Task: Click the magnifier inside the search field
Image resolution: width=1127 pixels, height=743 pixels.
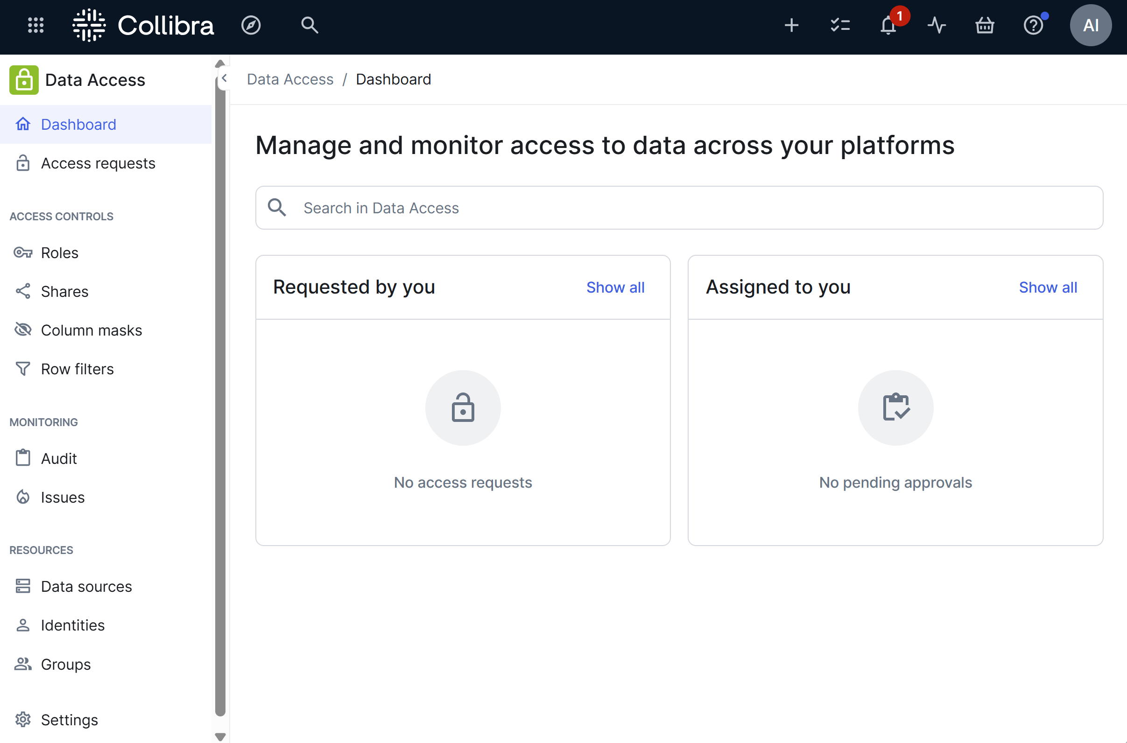Action: click(277, 208)
